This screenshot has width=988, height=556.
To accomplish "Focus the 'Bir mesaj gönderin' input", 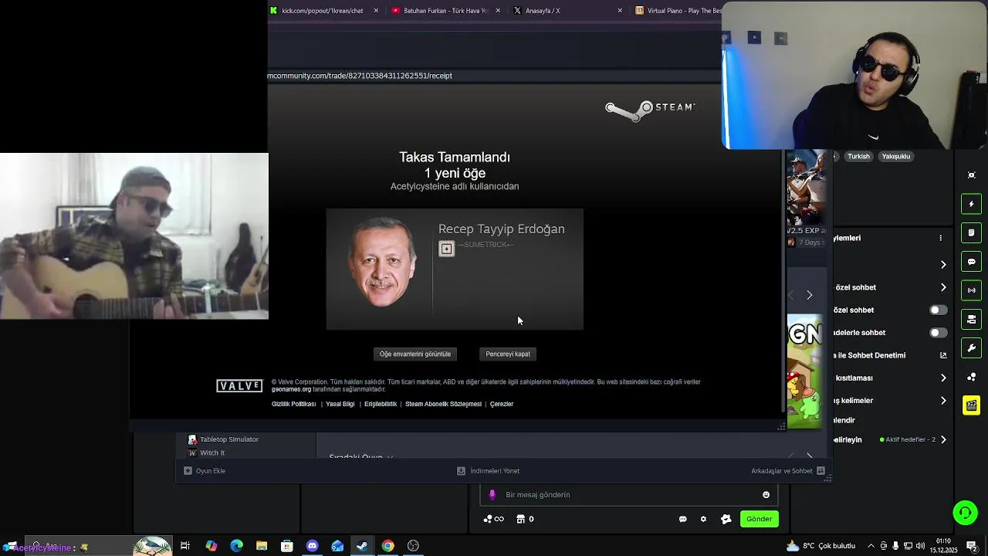I will tap(629, 495).
